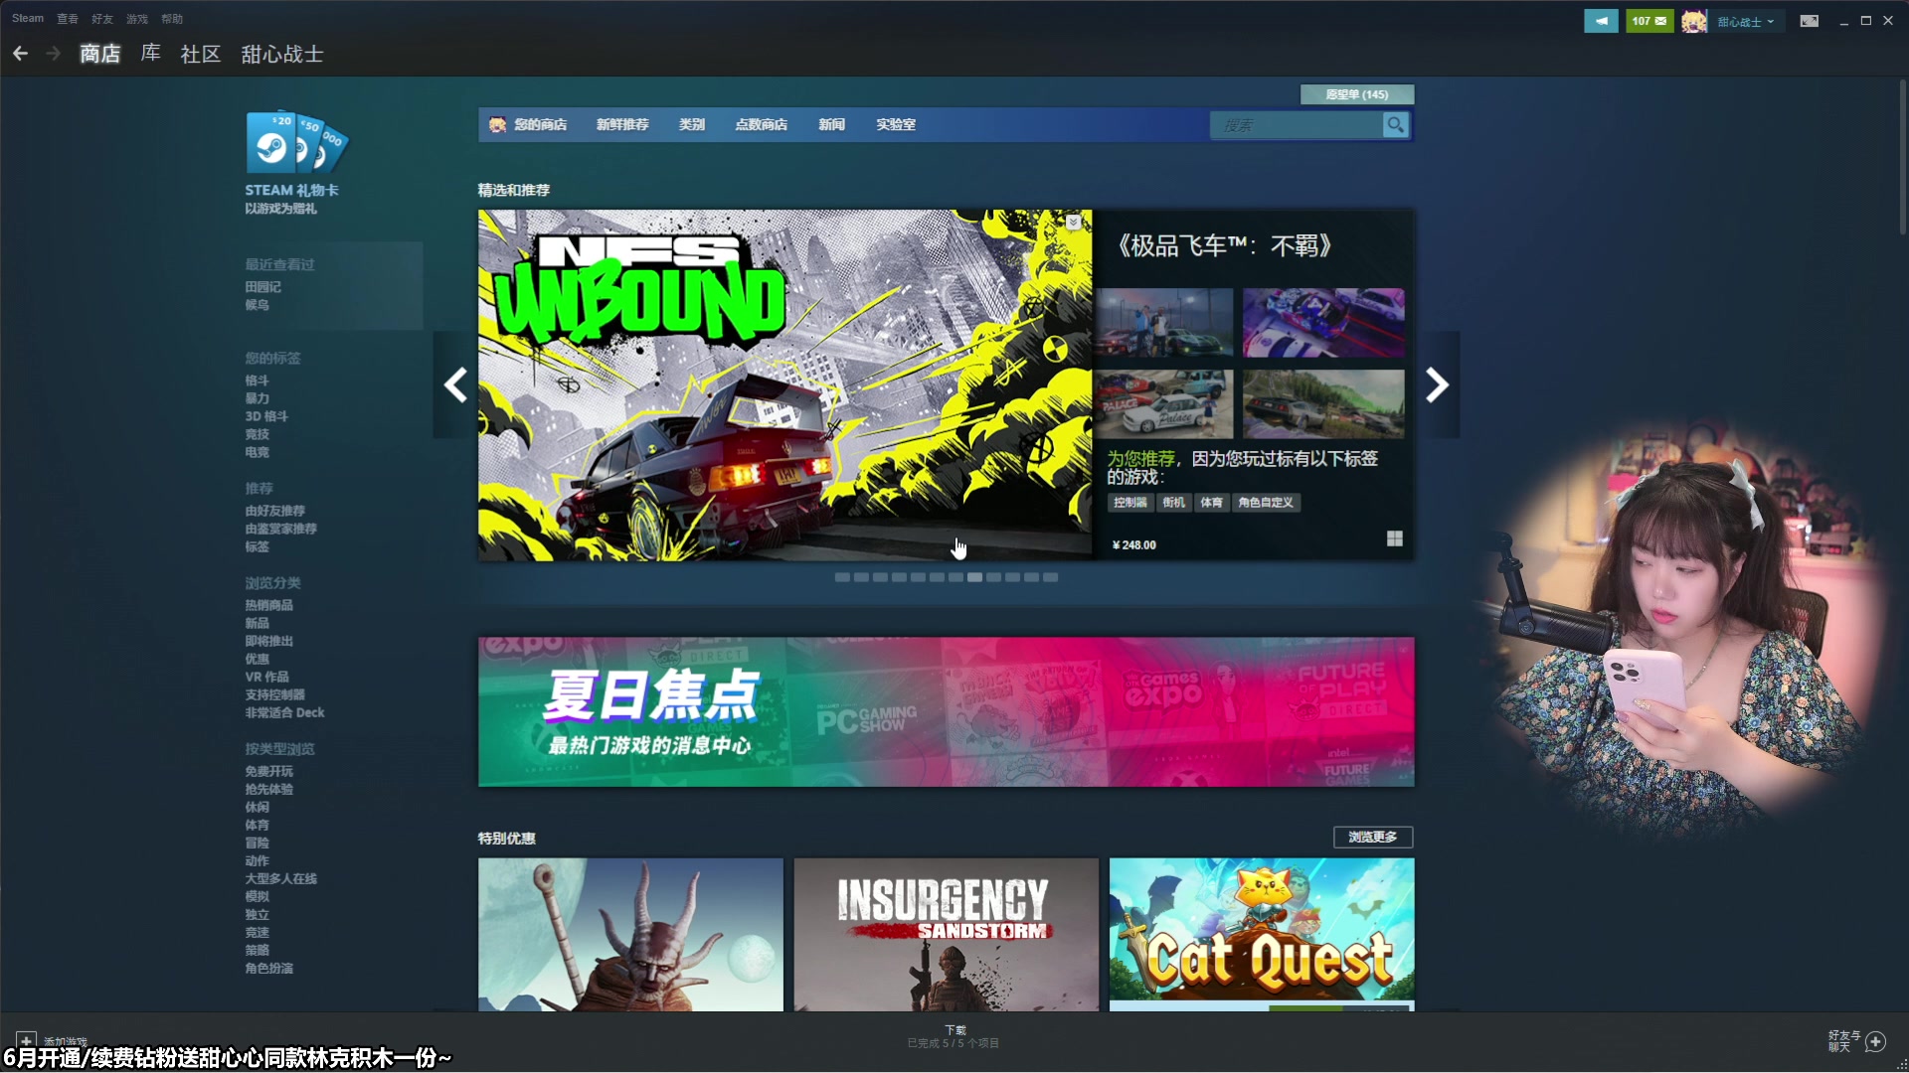This screenshot has width=1909, height=1073.
Task: Open the 帮助 menu
Action: pos(172,19)
